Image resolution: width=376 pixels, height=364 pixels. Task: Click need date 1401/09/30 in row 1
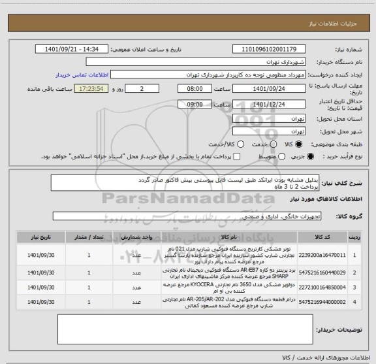coord(40,255)
